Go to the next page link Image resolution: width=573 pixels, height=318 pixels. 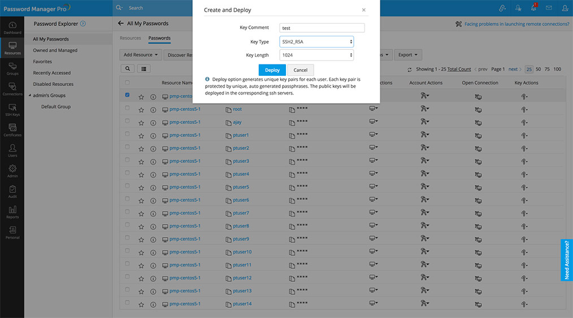513,69
